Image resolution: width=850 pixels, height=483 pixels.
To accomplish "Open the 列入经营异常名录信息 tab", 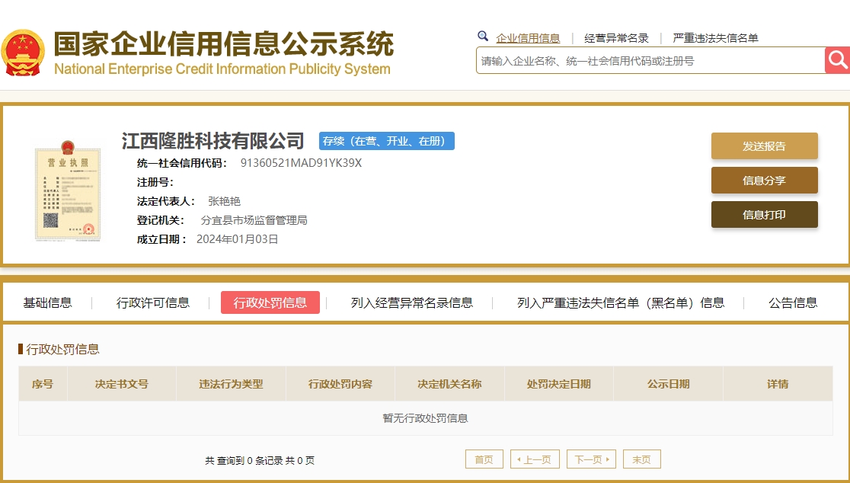I will (x=411, y=302).
